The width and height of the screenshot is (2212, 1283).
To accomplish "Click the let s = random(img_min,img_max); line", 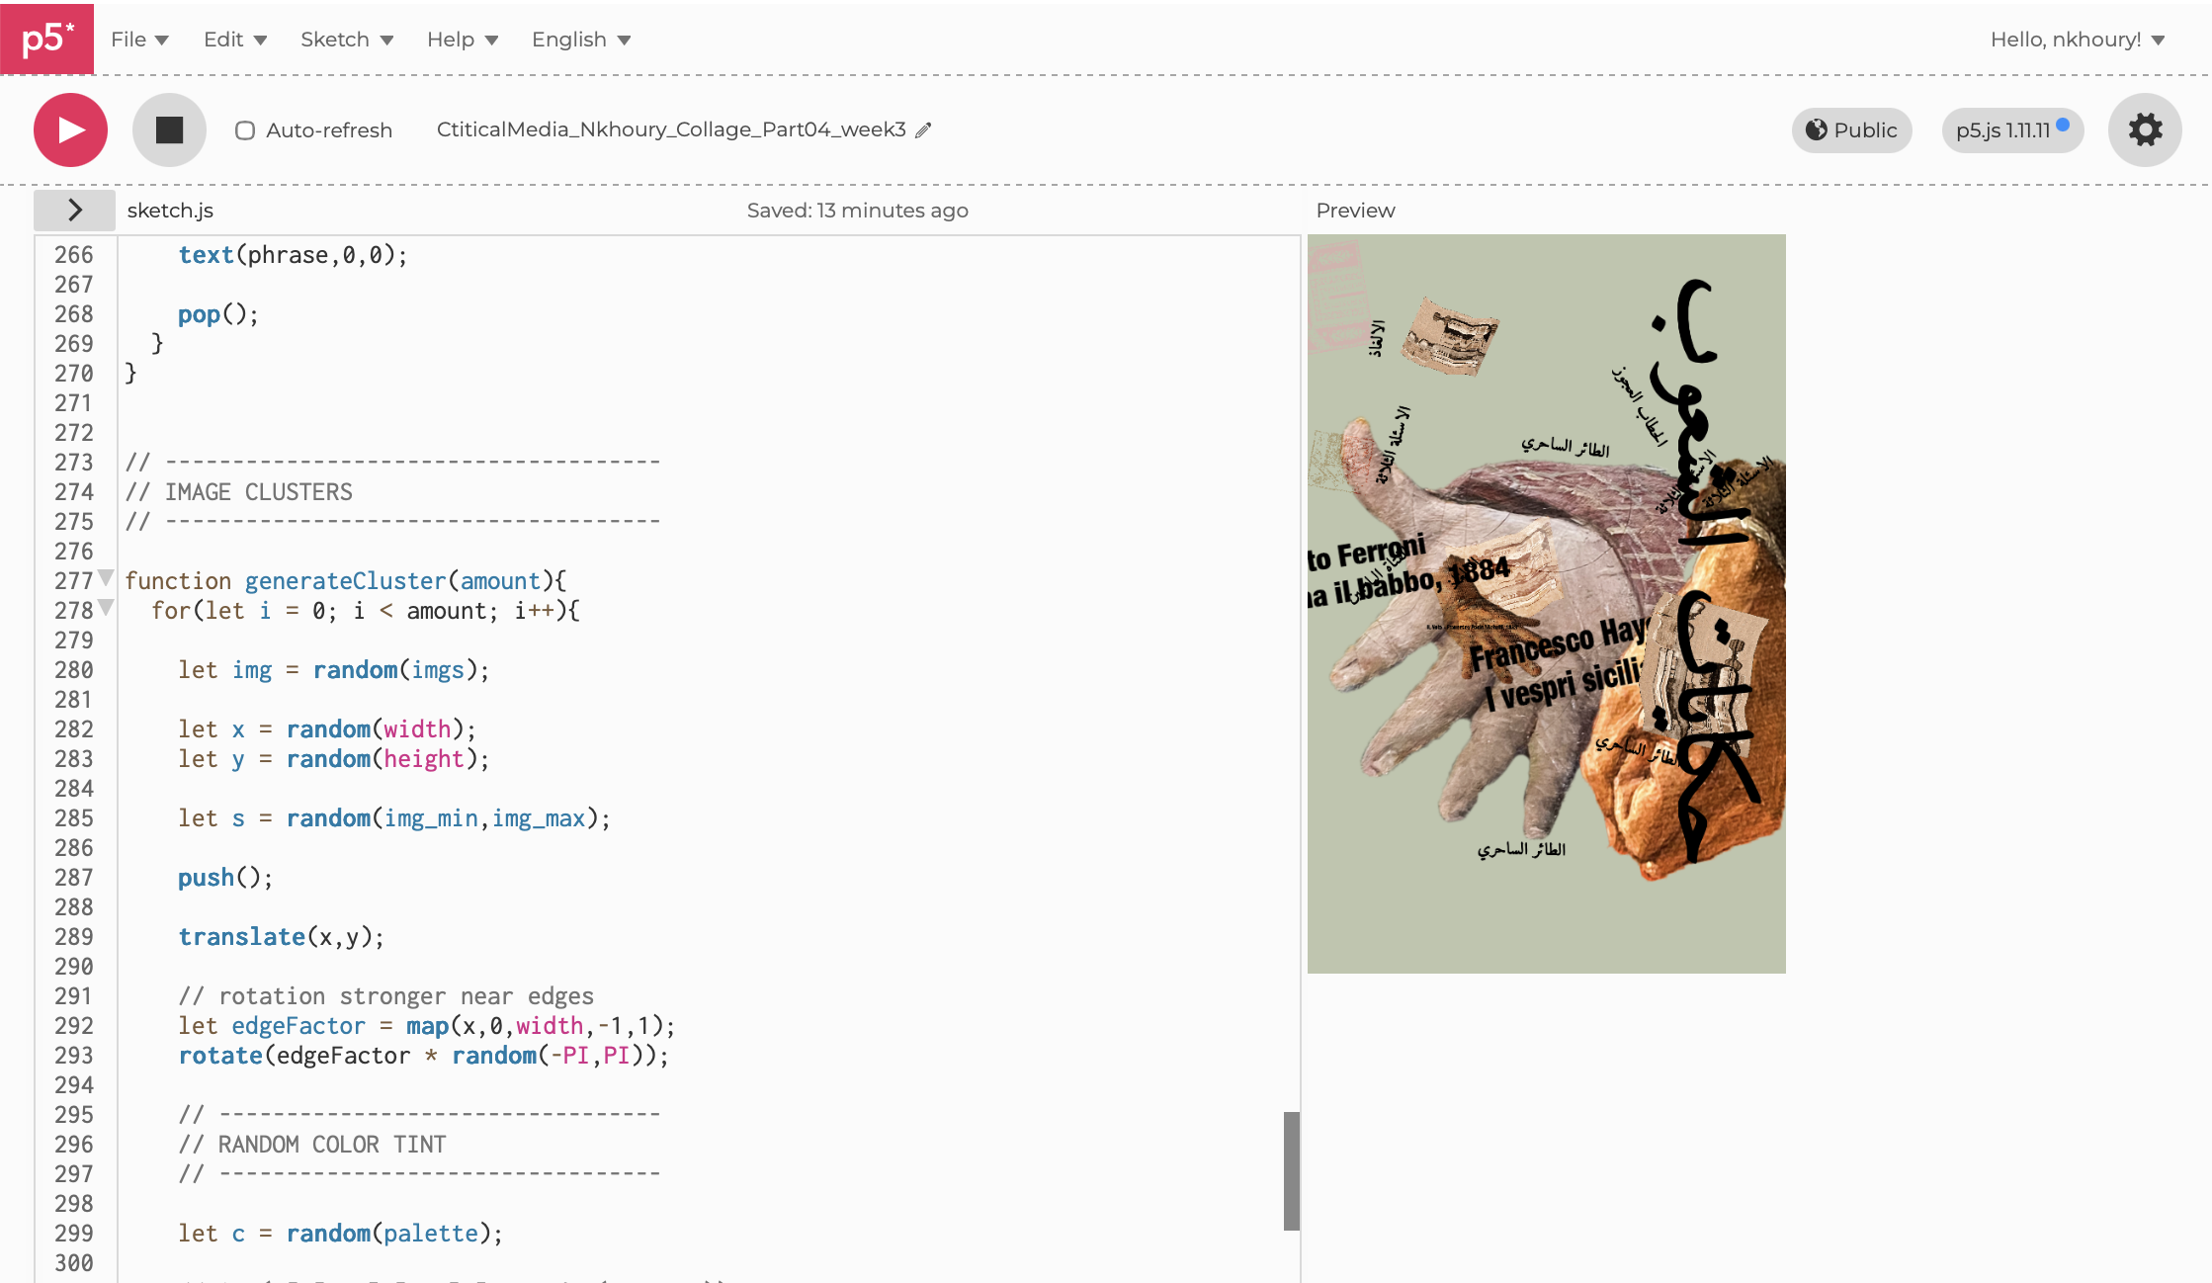I will (394, 818).
